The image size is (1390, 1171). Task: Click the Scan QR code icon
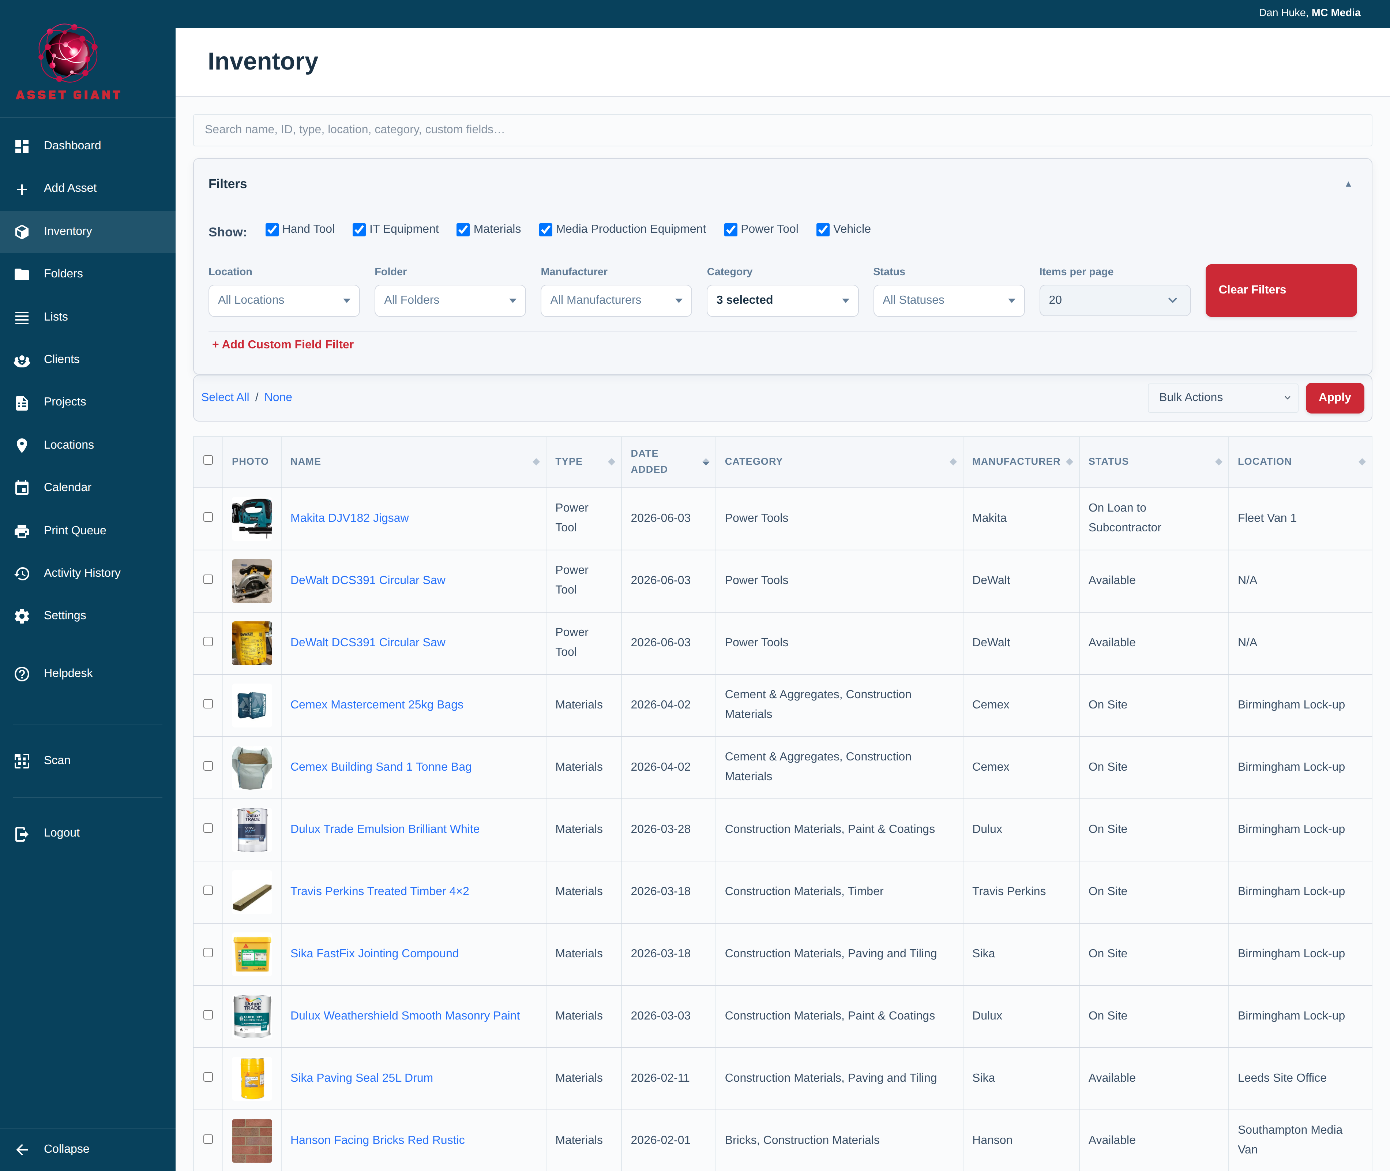pyautogui.click(x=22, y=761)
